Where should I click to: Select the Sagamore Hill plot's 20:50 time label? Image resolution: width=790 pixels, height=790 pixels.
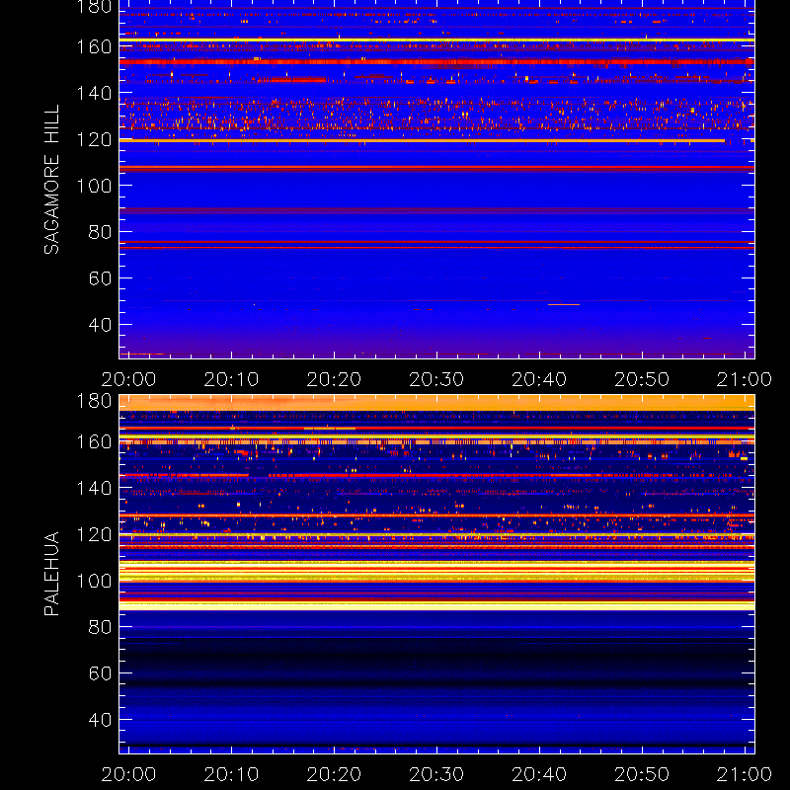[x=642, y=379]
